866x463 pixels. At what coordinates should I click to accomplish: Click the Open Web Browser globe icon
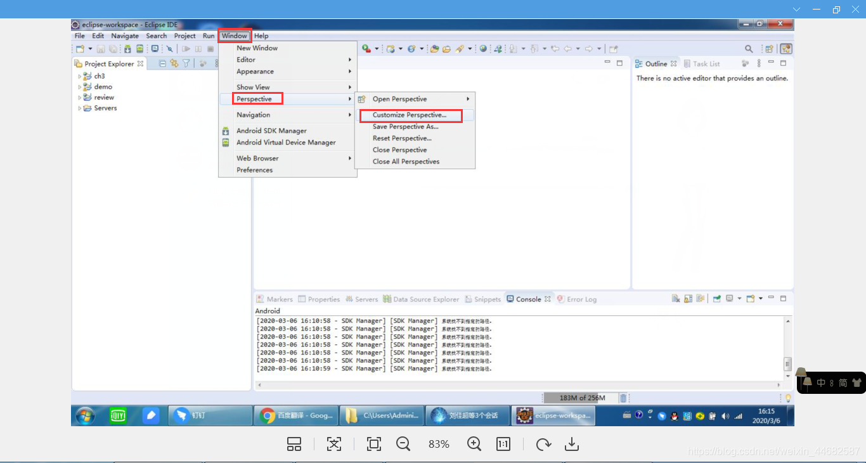click(x=483, y=49)
